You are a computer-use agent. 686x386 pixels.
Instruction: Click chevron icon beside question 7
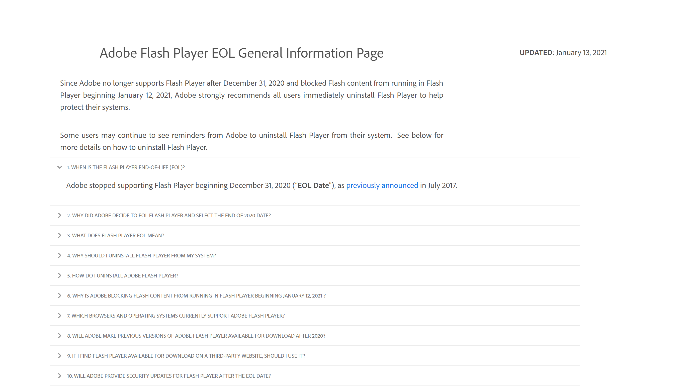(x=60, y=316)
